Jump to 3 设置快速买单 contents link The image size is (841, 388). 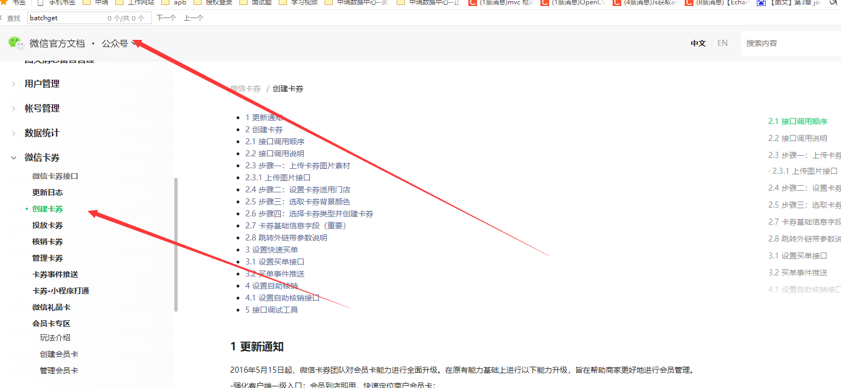pos(272,250)
